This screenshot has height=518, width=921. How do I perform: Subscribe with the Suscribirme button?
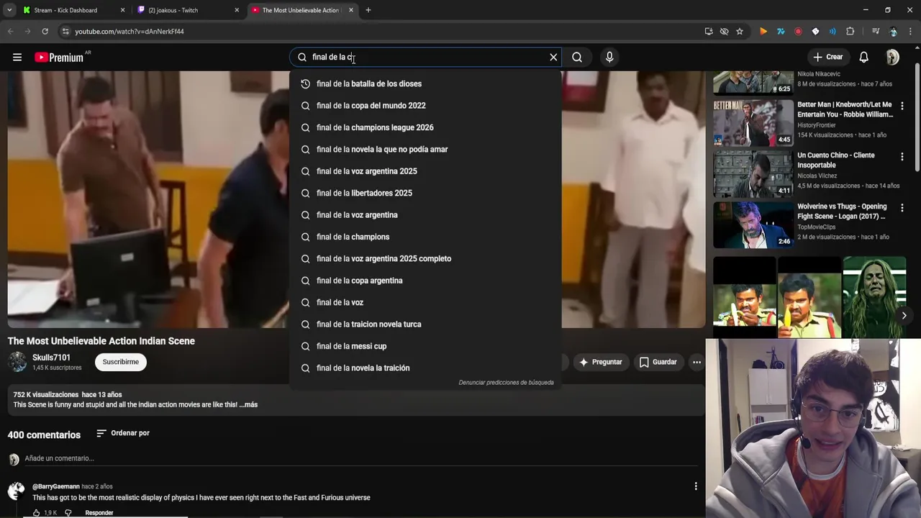click(x=121, y=362)
